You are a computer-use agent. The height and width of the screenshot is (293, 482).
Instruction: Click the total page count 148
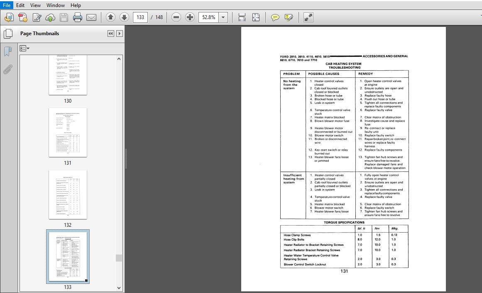click(x=159, y=17)
